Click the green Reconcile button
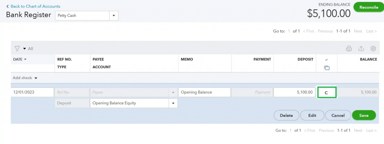Viewport: 384px width, 144px height. pyautogui.click(x=369, y=7)
